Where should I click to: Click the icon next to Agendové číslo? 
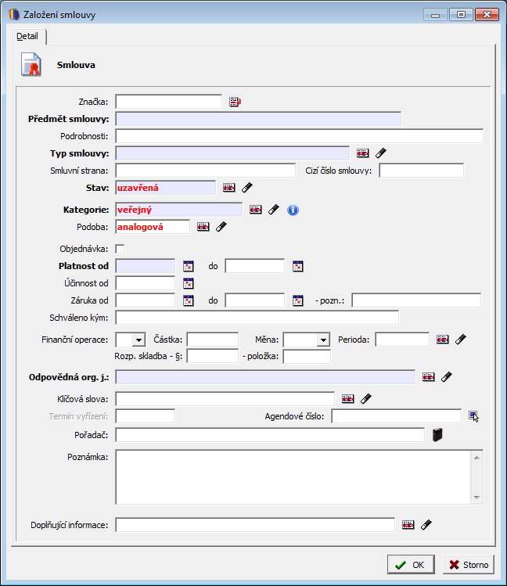pos(473,415)
